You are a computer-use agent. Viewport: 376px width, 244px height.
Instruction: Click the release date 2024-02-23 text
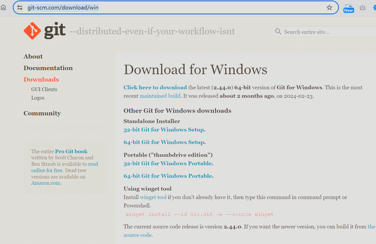298,96
